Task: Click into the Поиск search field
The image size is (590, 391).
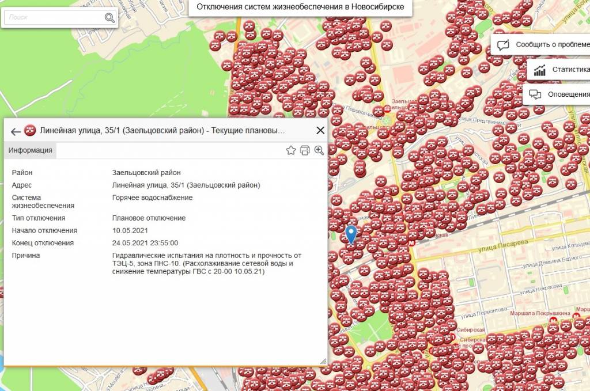Action: tap(55, 17)
